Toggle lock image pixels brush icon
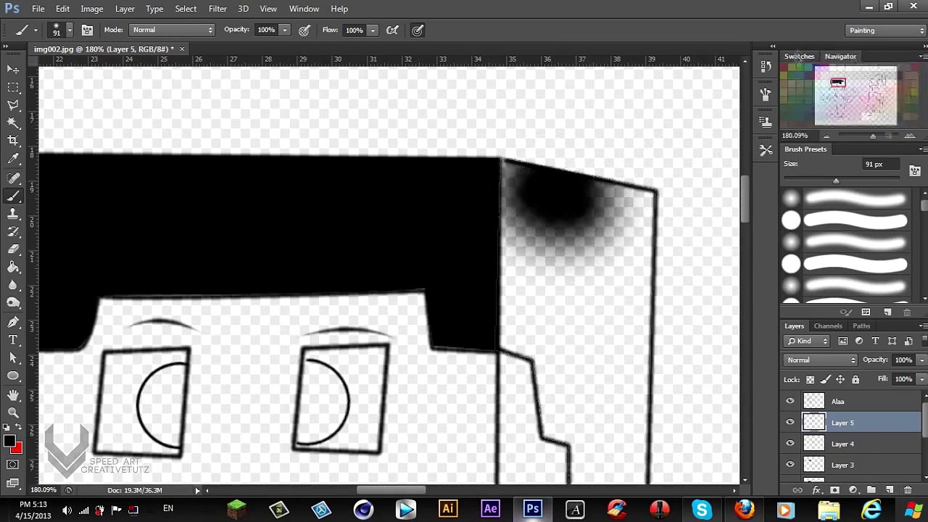The image size is (928, 522). click(x=825, y=379)
